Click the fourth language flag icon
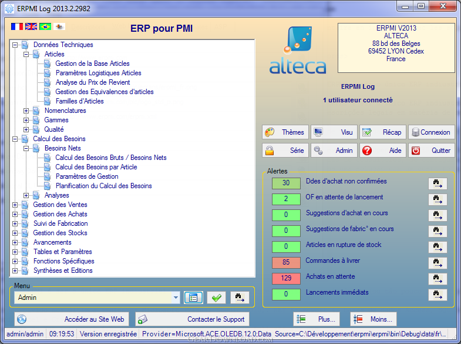Image resolution: width=461 pixels, height=344 pixels. click(x=59, y=26)
